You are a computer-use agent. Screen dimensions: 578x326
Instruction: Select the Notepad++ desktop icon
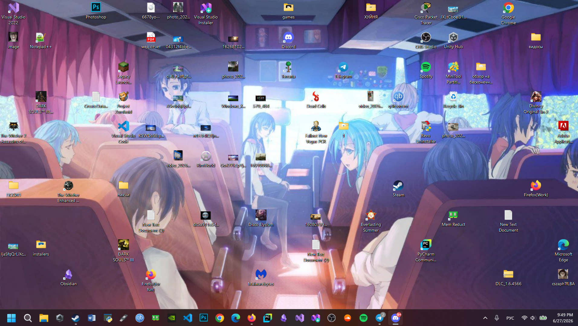click(40, 41)
